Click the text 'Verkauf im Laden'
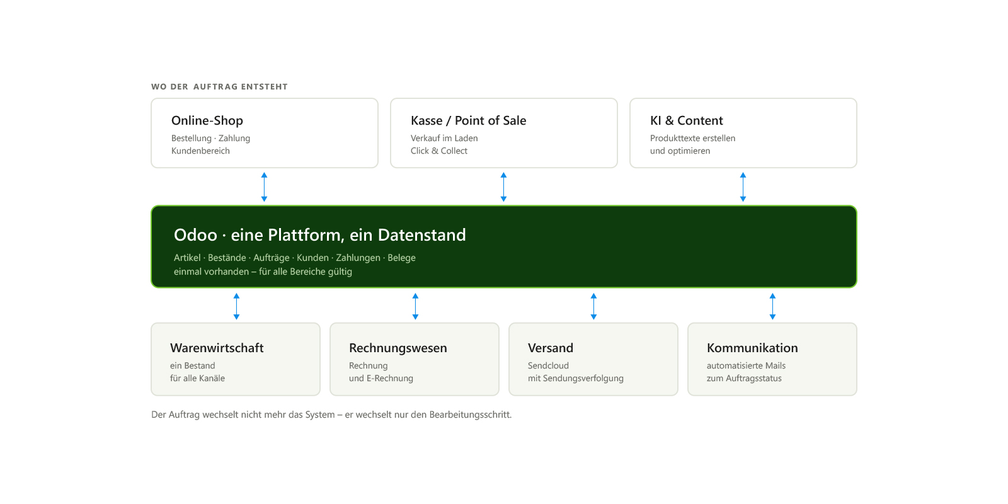Viewport: 1008px width, 504px height. [444, 138]
